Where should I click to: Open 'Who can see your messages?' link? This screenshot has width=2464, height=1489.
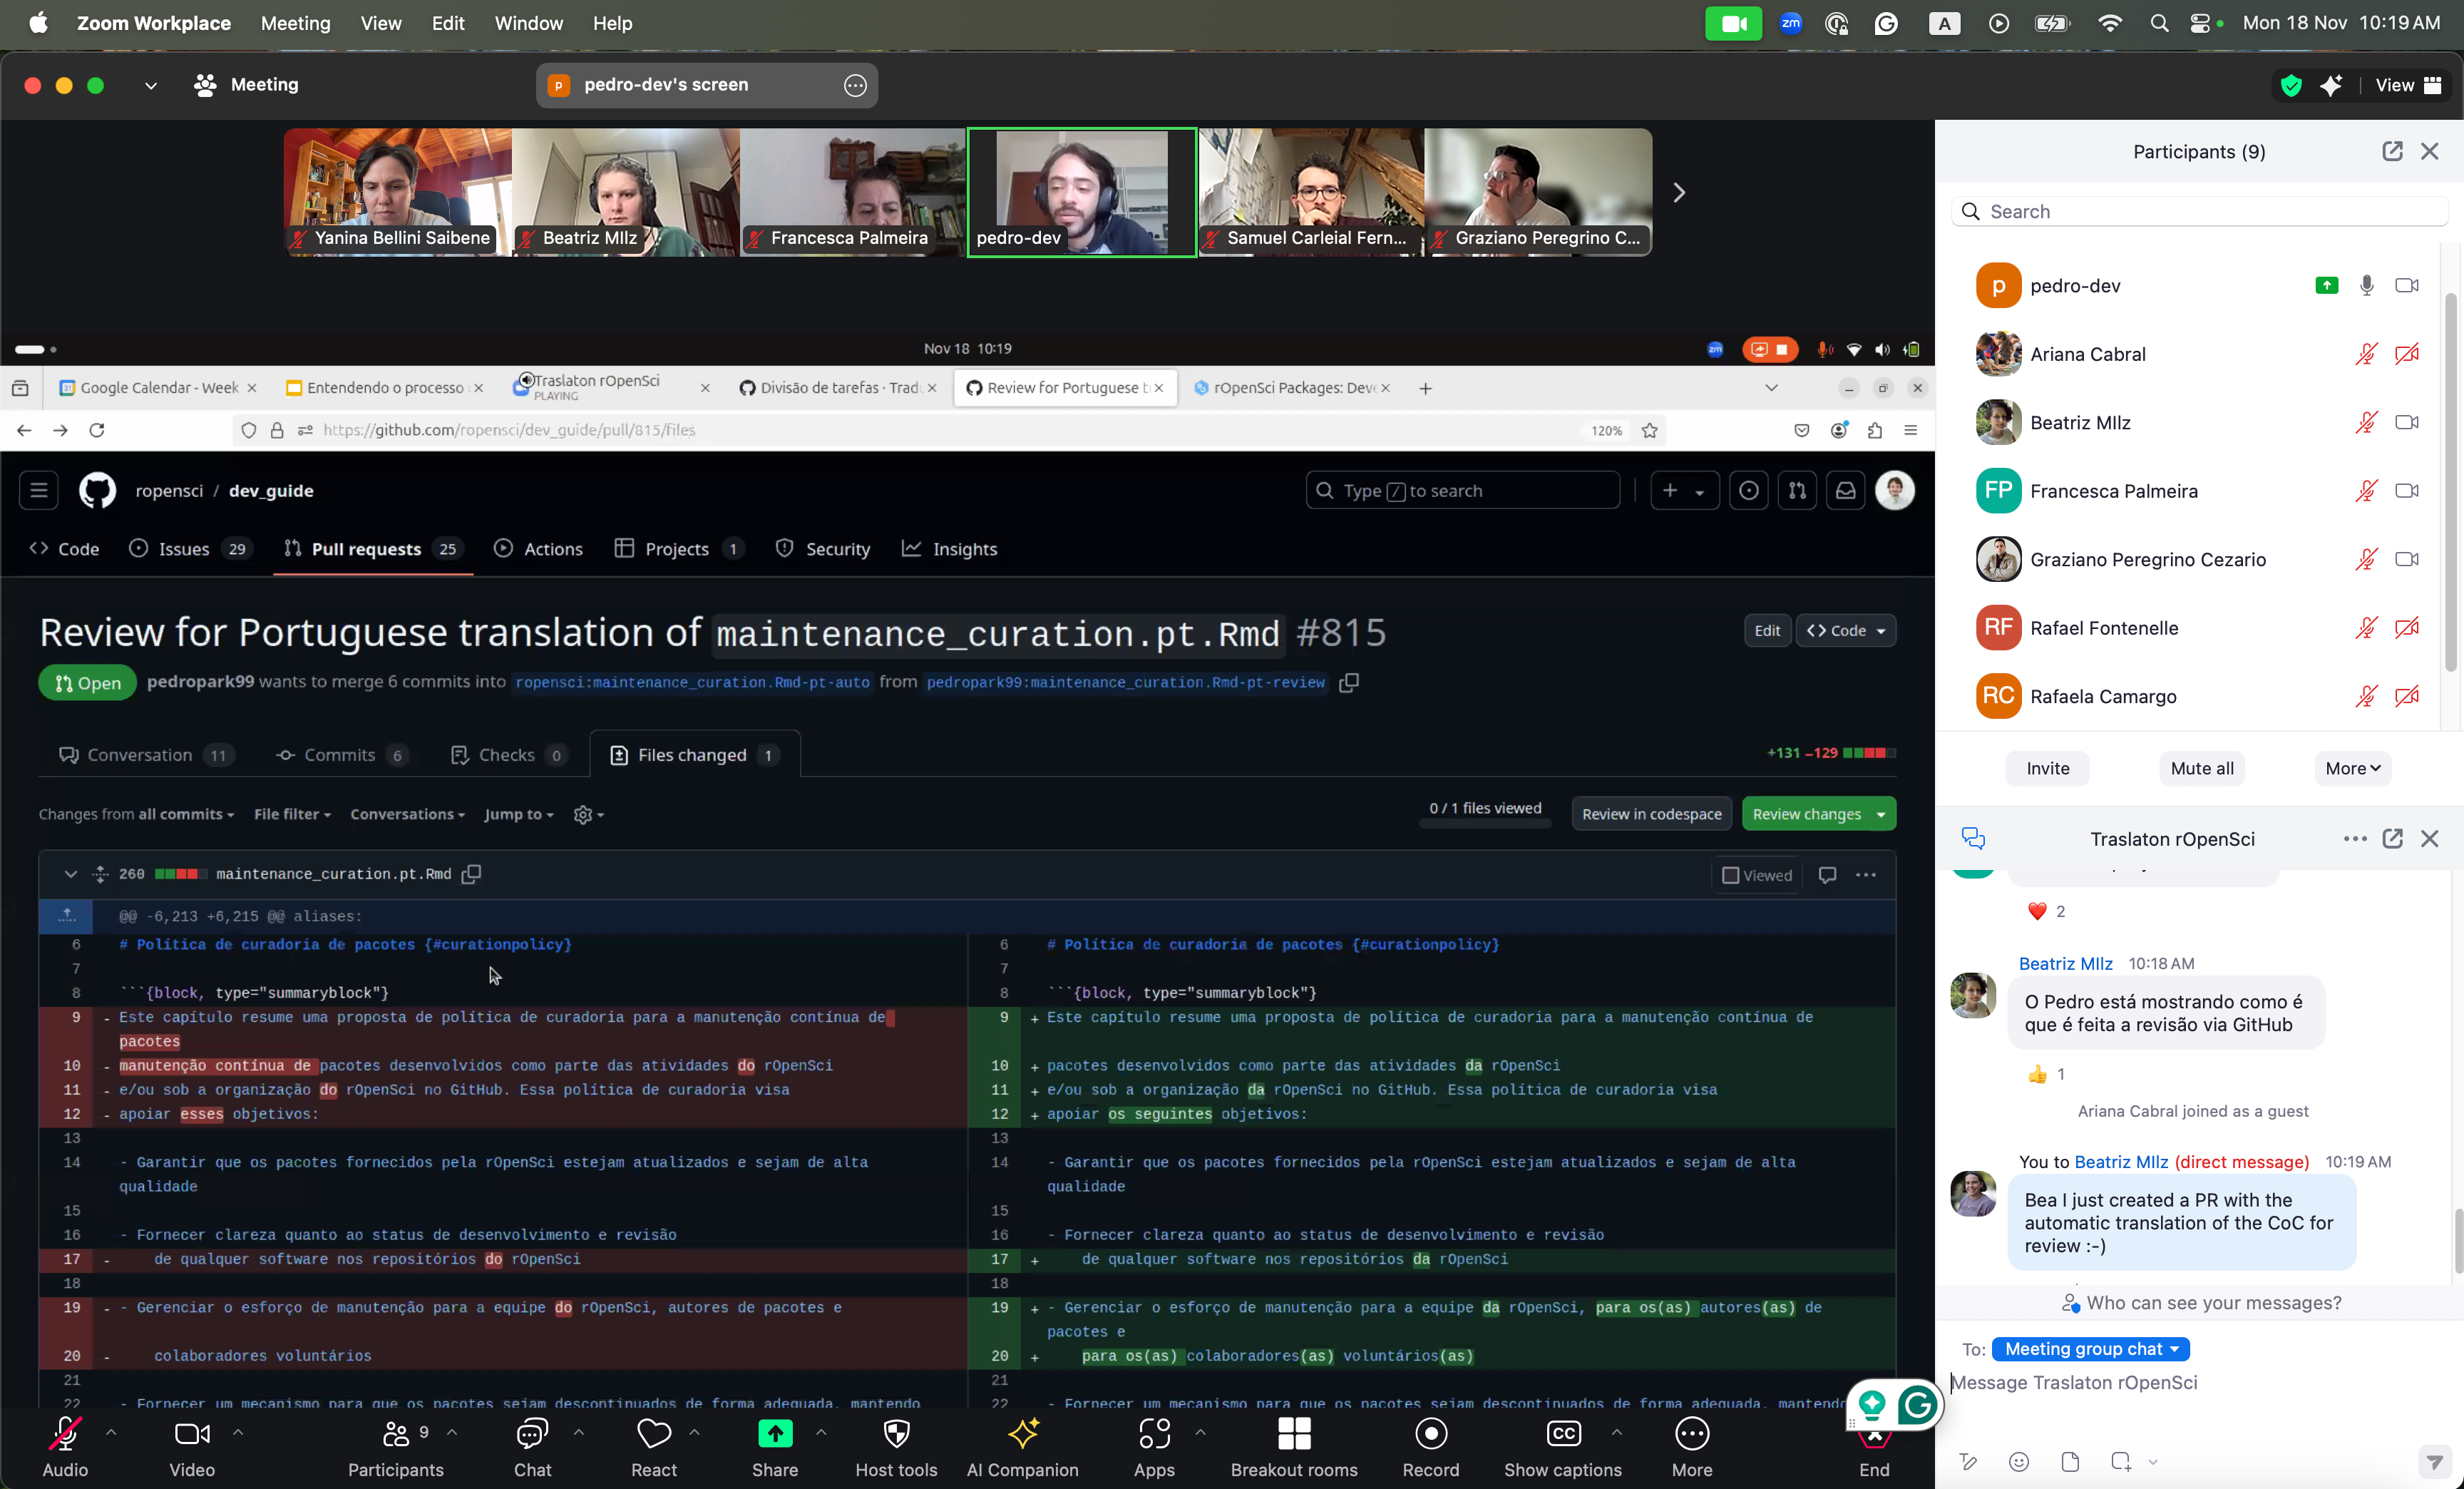click(2201, 1302)
